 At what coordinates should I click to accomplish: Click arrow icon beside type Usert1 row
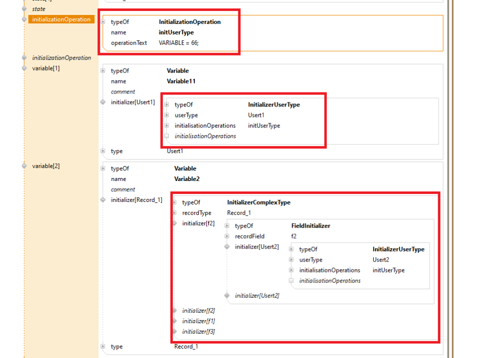pos(103,151)
